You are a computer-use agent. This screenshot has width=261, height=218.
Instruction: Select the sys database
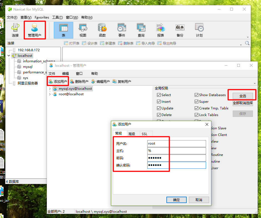[x=25, y=78]
